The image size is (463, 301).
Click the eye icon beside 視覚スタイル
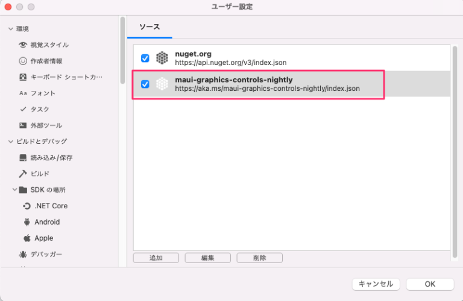click(23, 45)
